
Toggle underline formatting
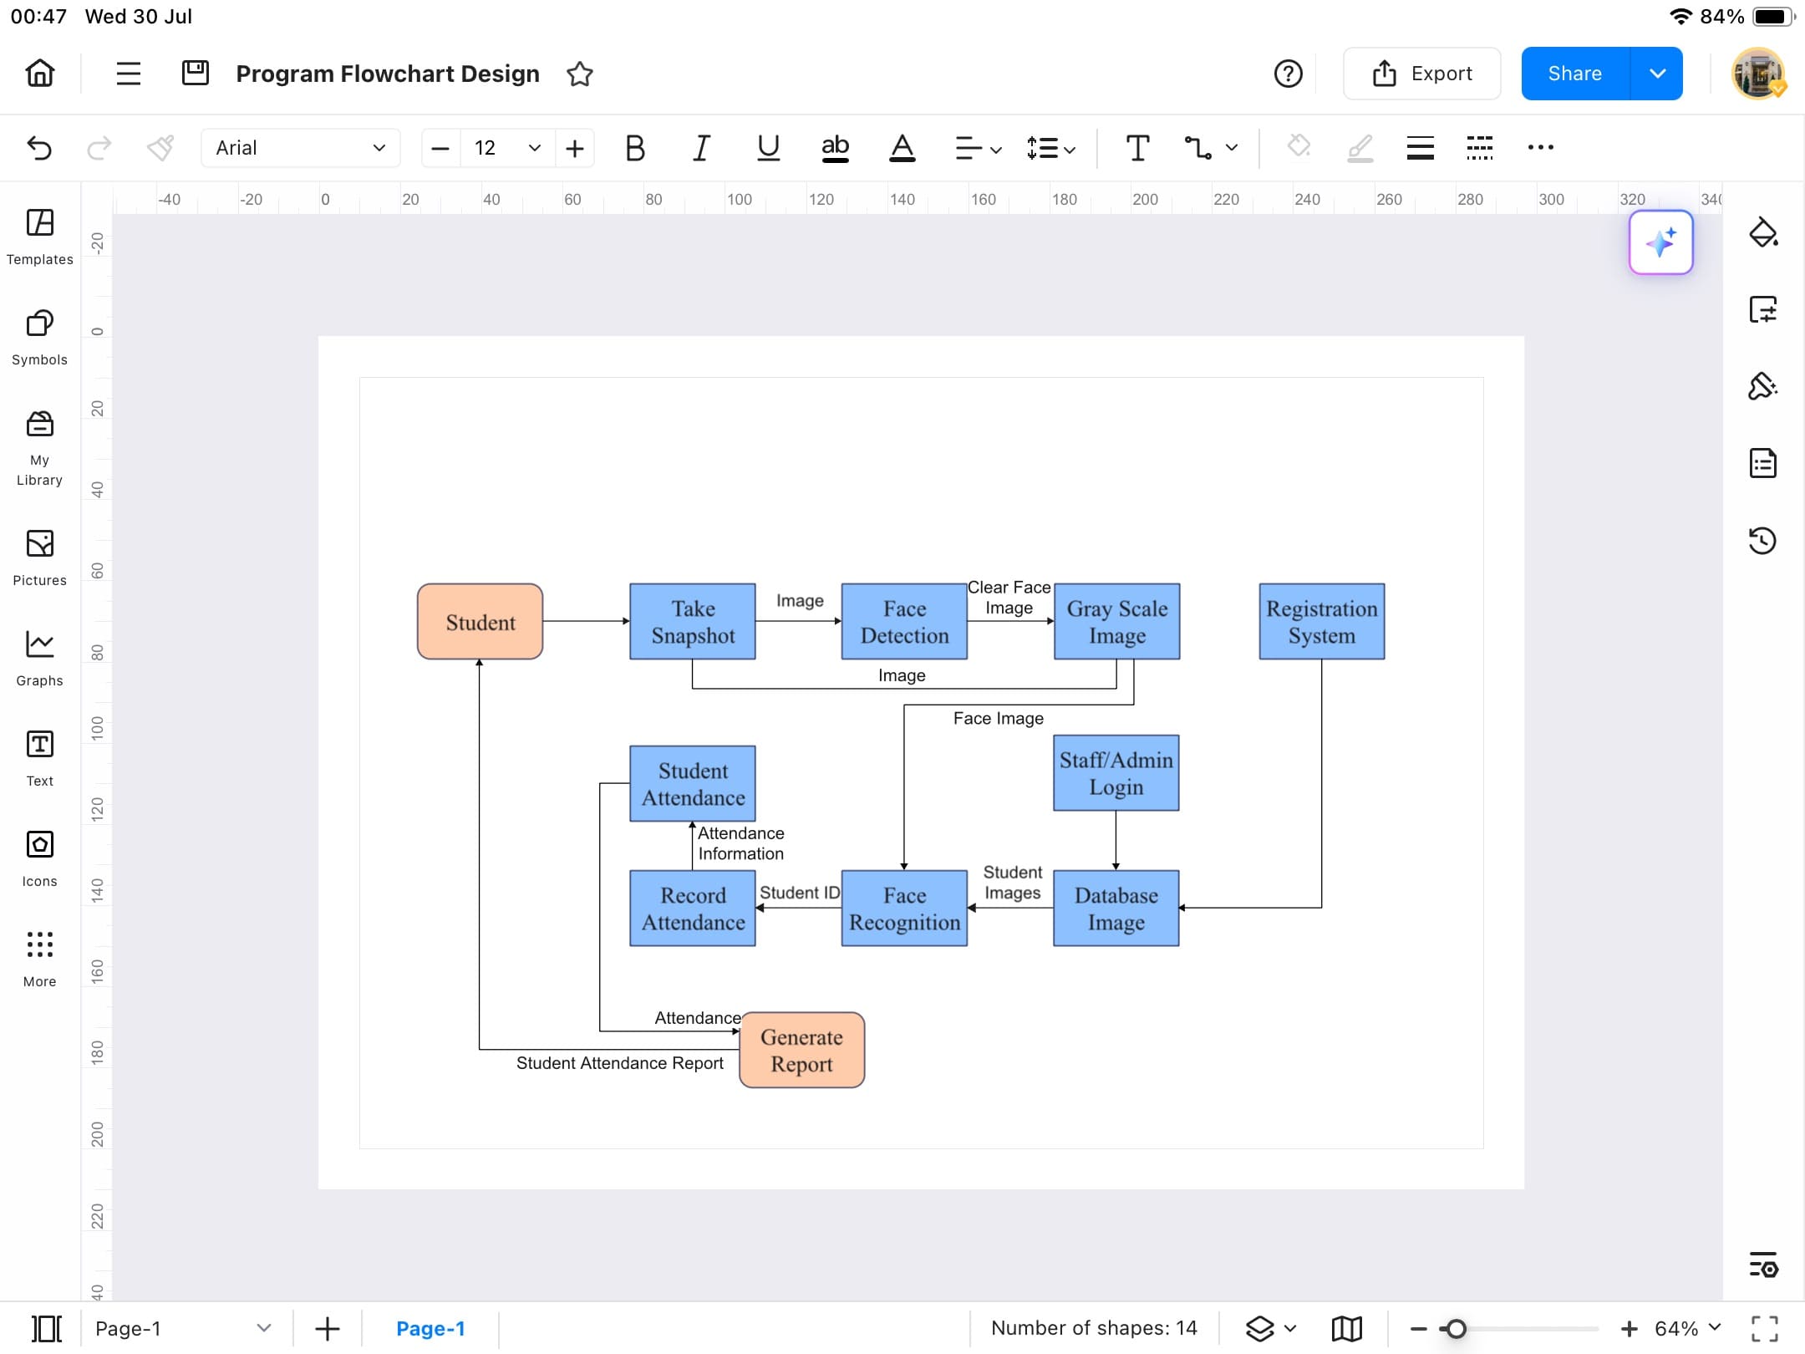point(767,148)
